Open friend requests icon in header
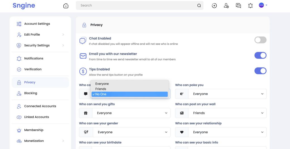The width and height of the screenshot is (290, 149). (226, 6)
